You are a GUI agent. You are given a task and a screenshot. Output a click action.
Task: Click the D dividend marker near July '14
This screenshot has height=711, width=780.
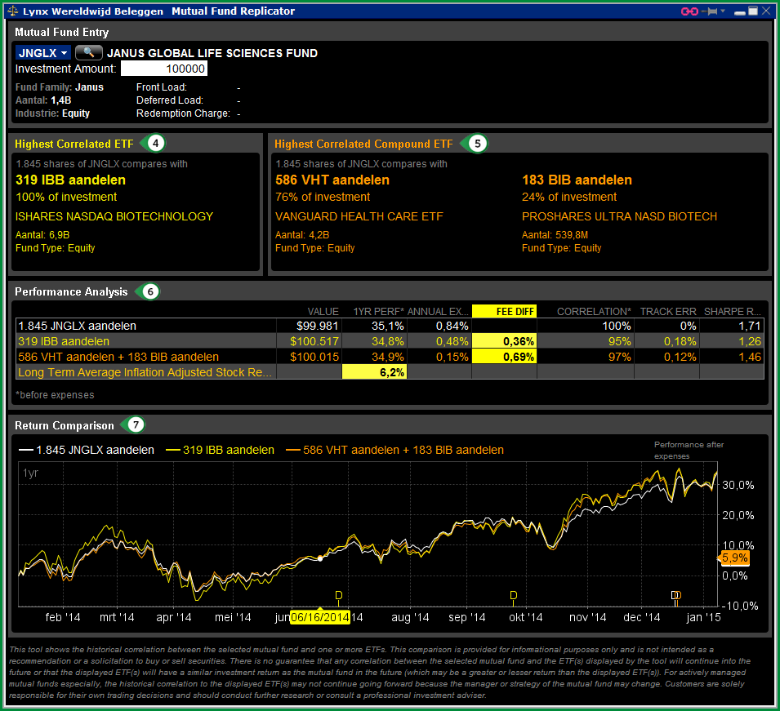coord(339,596)
